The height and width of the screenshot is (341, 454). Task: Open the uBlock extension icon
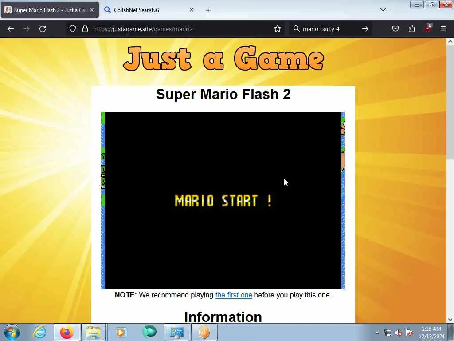(428, 28)
